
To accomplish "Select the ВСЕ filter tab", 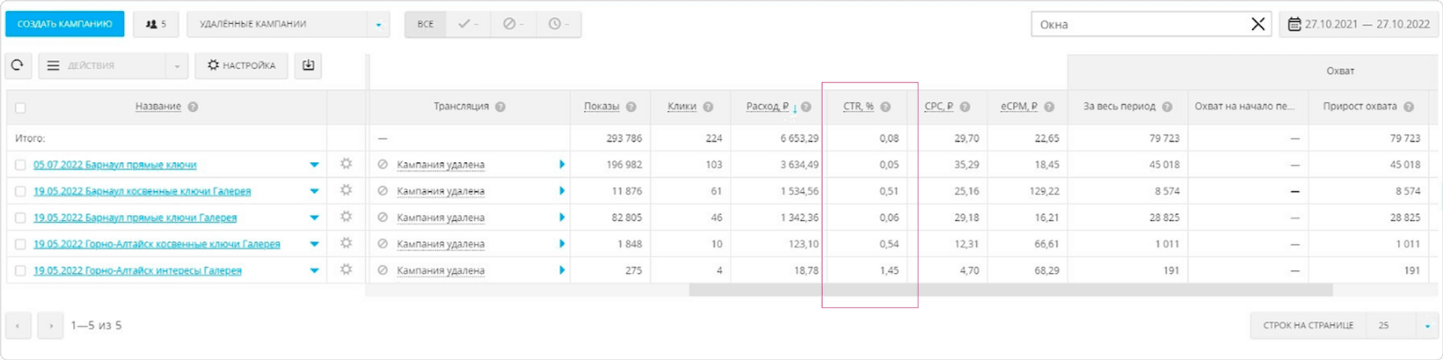I will (425, 24).
